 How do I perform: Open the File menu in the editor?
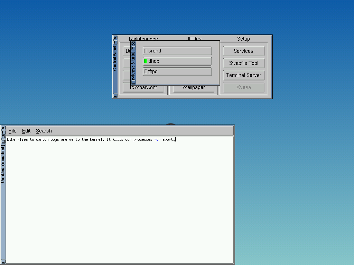[12, 131]
